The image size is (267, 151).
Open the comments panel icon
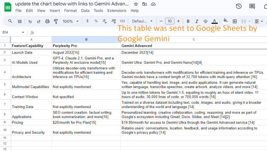pos(252,7)
